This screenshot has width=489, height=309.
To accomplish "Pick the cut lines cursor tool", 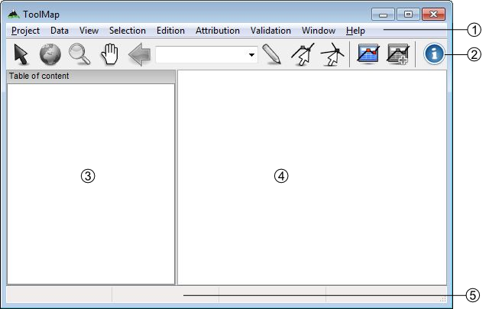I will [332, 54].
